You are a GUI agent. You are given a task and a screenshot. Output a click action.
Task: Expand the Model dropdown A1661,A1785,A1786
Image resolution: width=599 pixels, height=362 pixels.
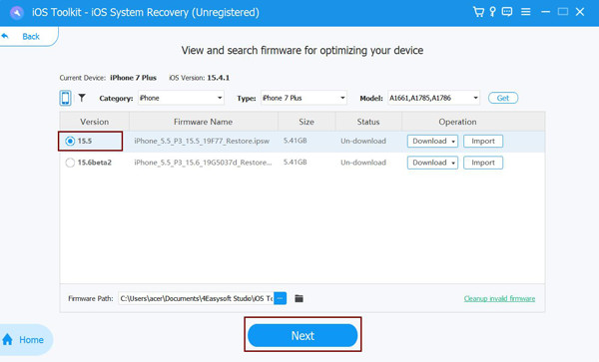click(x=433, y=98)
